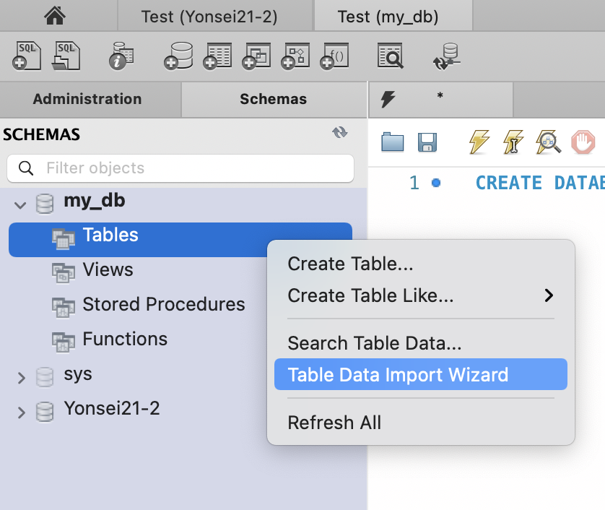This screenshot has width=605, height=510.
Task: Create a new schema icon
Action: [x=178, y=56]
